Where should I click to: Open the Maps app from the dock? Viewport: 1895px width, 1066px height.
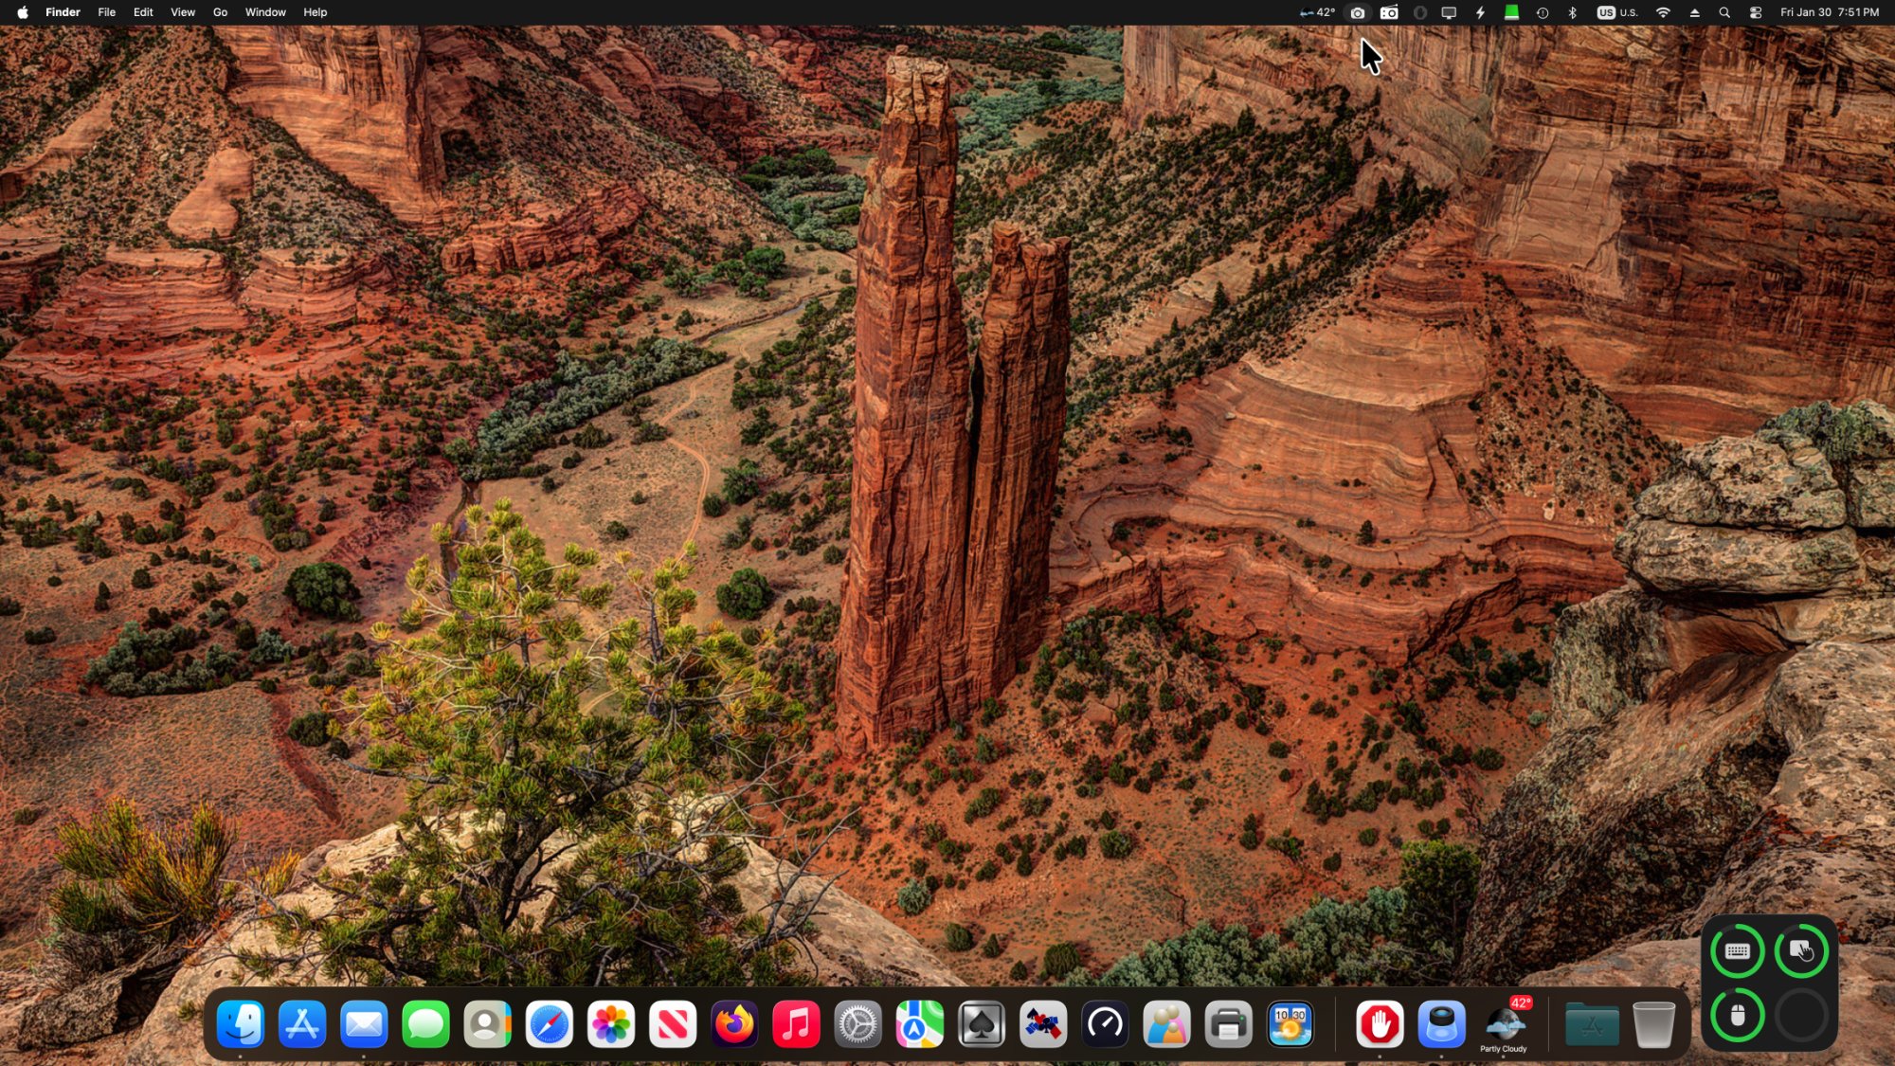919,1024
